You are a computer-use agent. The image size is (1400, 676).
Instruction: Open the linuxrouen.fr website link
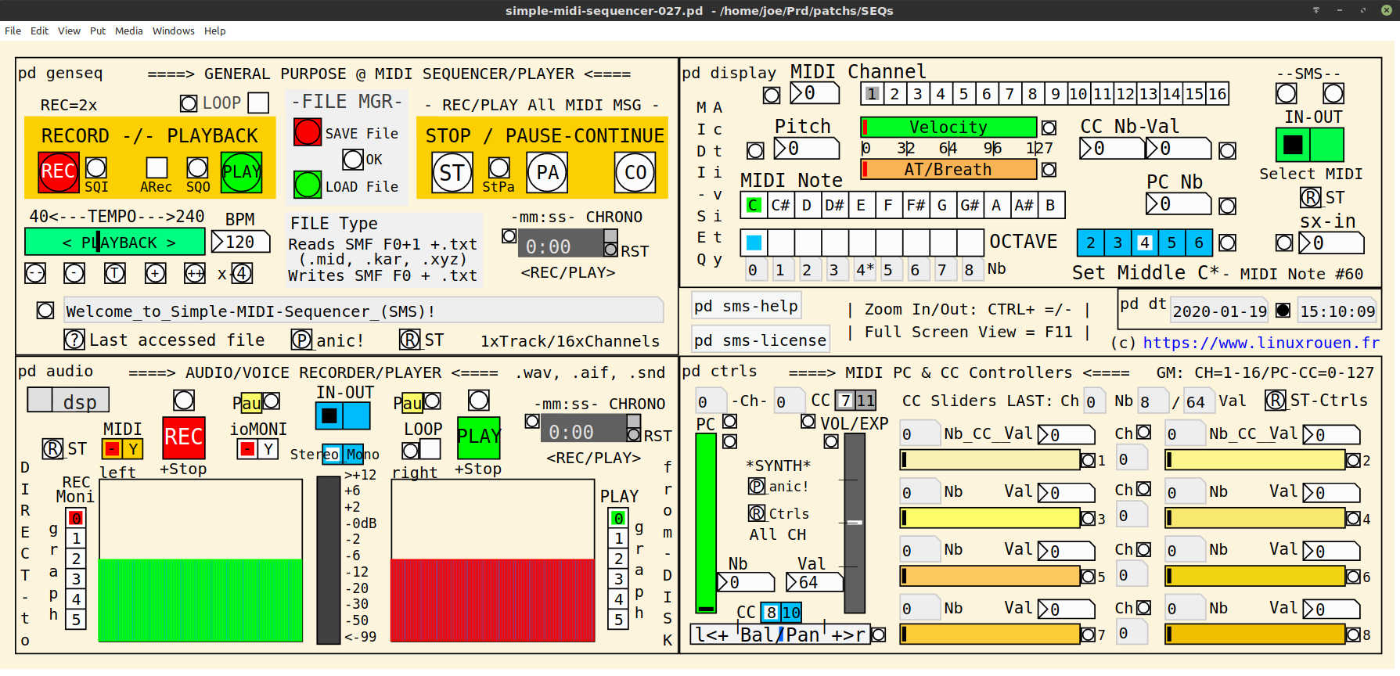click(1261, 343)
